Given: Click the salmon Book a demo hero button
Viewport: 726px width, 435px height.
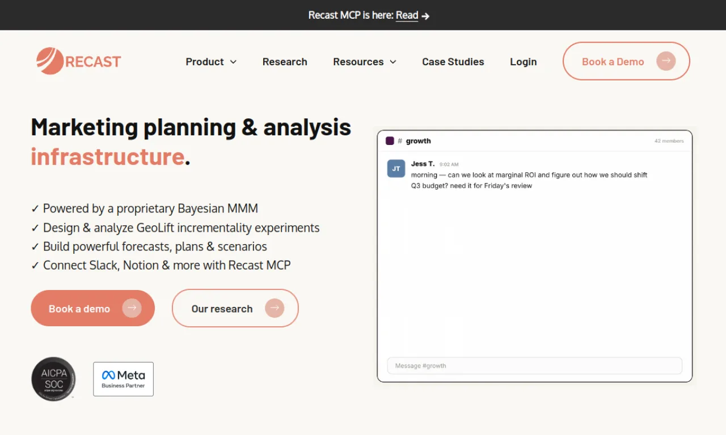Looking at the screenshot, I should pos(93,308).
